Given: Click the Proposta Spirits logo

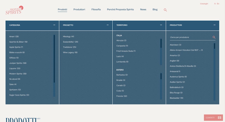Looking at the screenshot, I should click(x=14, y=10).
